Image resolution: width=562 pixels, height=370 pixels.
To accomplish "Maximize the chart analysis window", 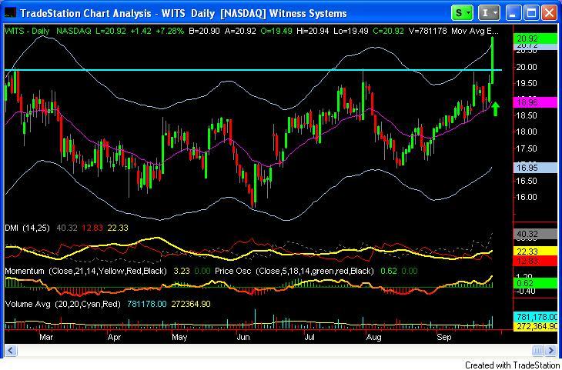I will [x=531, y=14].
